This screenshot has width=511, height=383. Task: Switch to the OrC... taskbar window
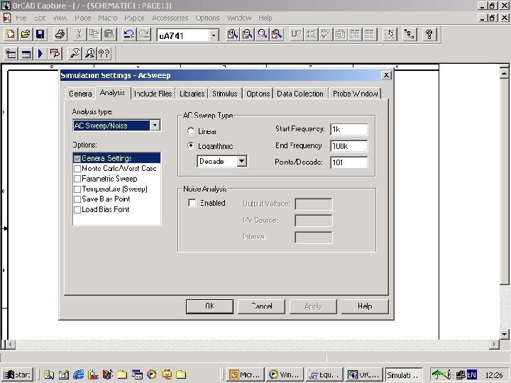pos(363,374)
